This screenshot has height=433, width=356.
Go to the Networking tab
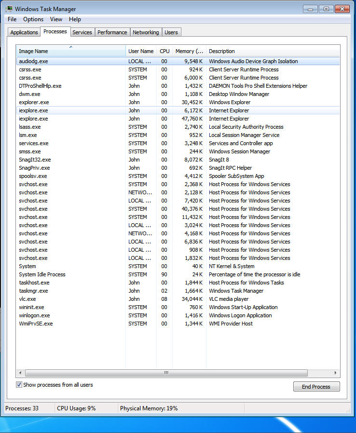[146, 32]
